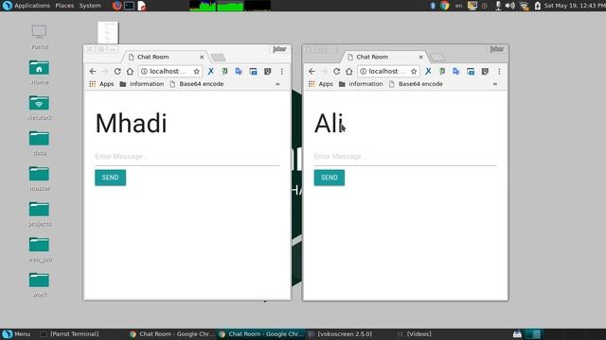Click home icon in Mhadi browser window
The image size is (606, 340).
coord(130,72)
